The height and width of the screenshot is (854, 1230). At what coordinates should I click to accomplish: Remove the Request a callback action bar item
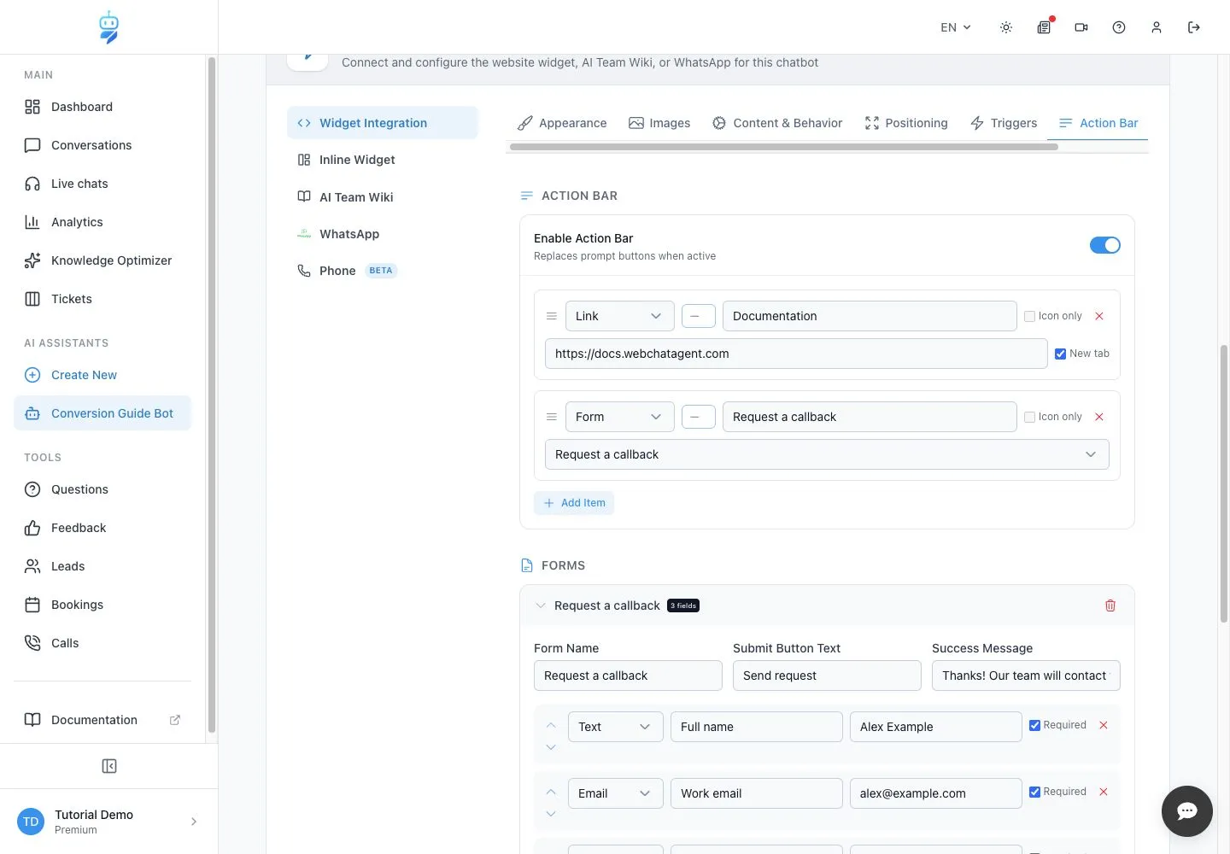pyautogui.click(x=1099, y=417)
